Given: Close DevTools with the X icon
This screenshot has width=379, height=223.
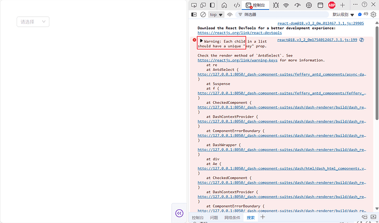Looking at the screenshot, I should click(373, 4).
